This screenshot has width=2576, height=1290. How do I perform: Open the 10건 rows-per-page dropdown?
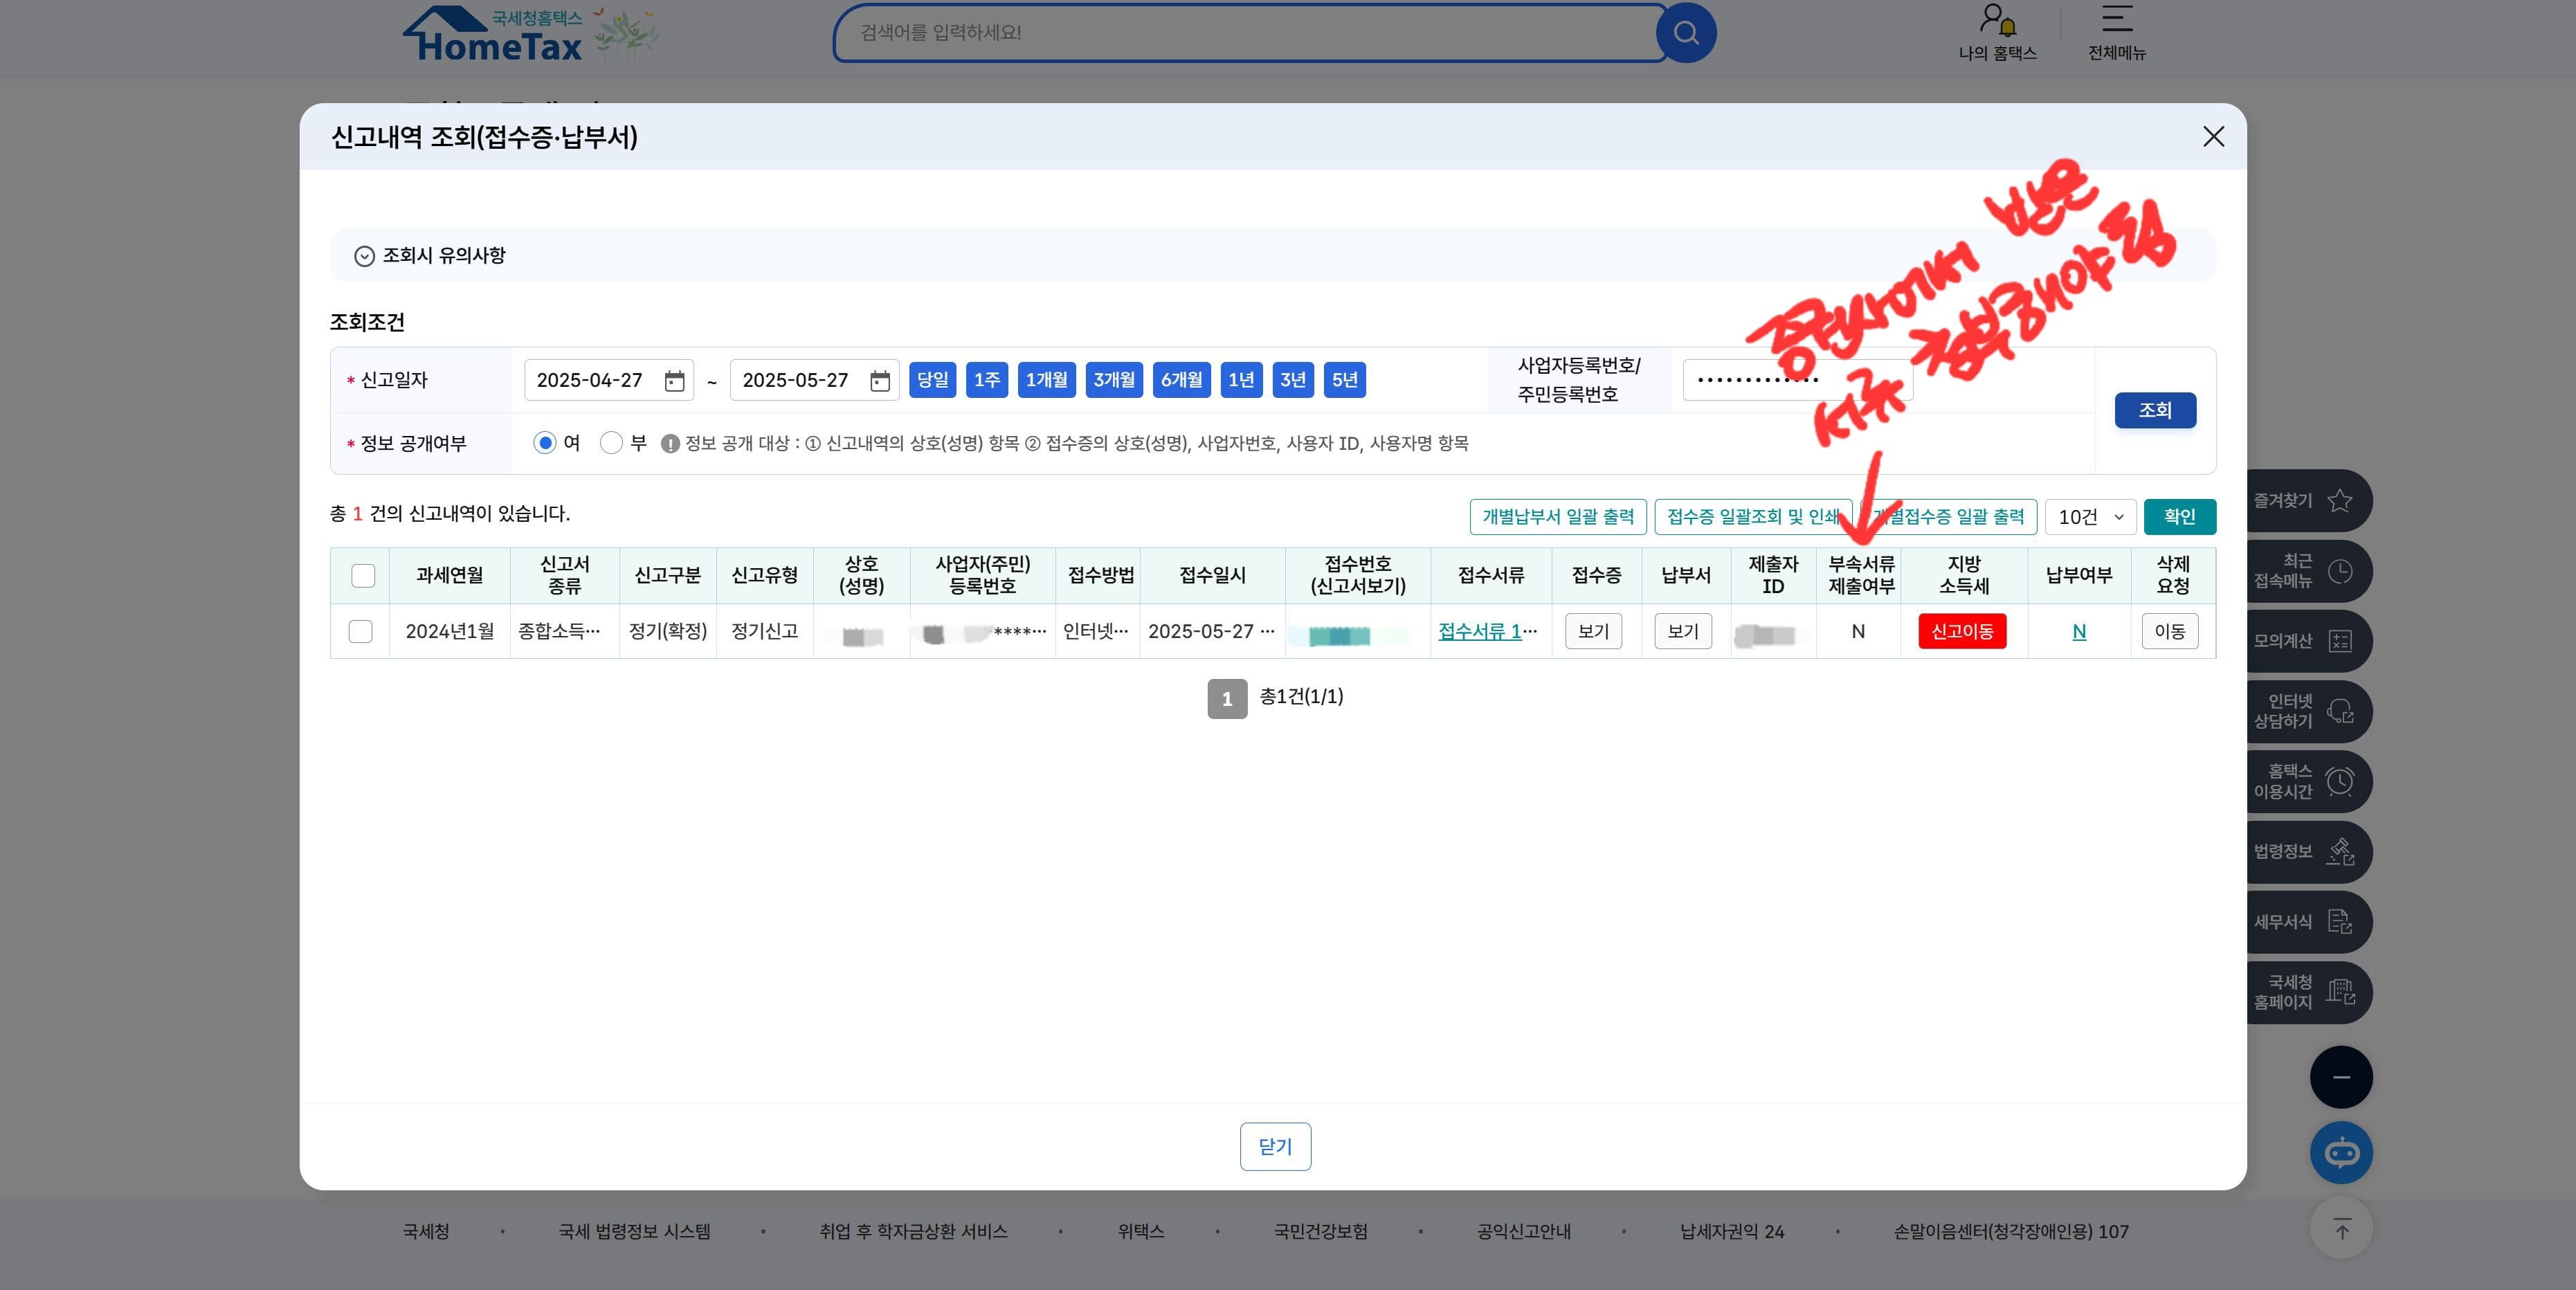click(x=2090, y=517)
